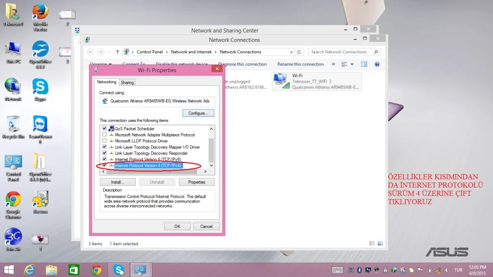Toggle the preview pane icon
The height and width of the screenshot is (277, 493).
(364, 64)
